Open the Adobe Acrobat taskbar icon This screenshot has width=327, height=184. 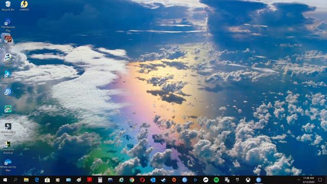click(x=89, y=180)
